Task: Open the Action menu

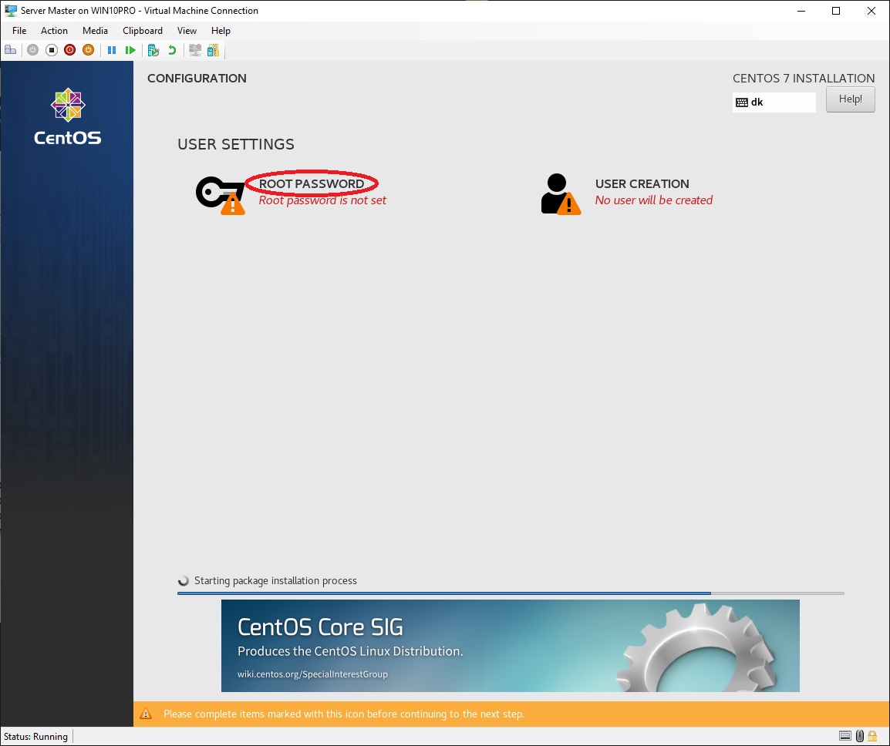Action: [x=54, y=31]
